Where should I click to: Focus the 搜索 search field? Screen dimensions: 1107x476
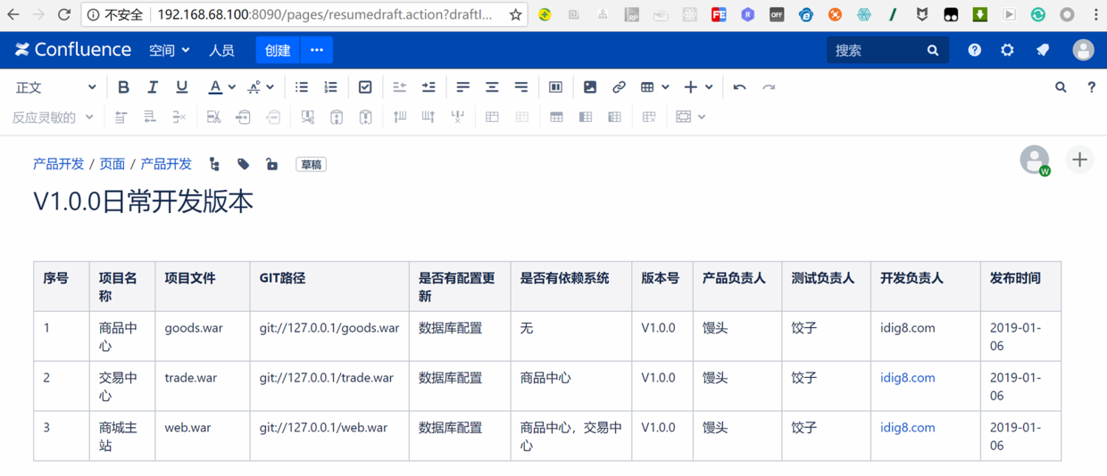pyautogui.click(x=887, y=51)
